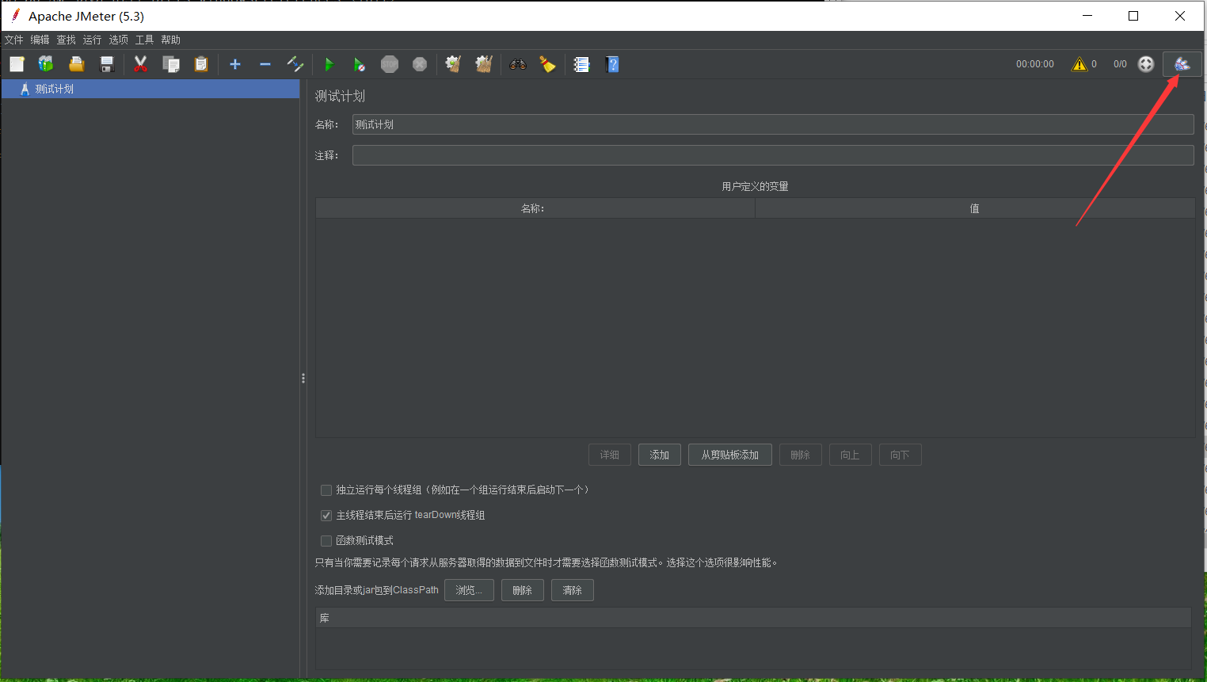This screenshot has height=682, width=1207.
Task: Click 浏览... button for ClassPath
Action: click(x=469, y=590)
